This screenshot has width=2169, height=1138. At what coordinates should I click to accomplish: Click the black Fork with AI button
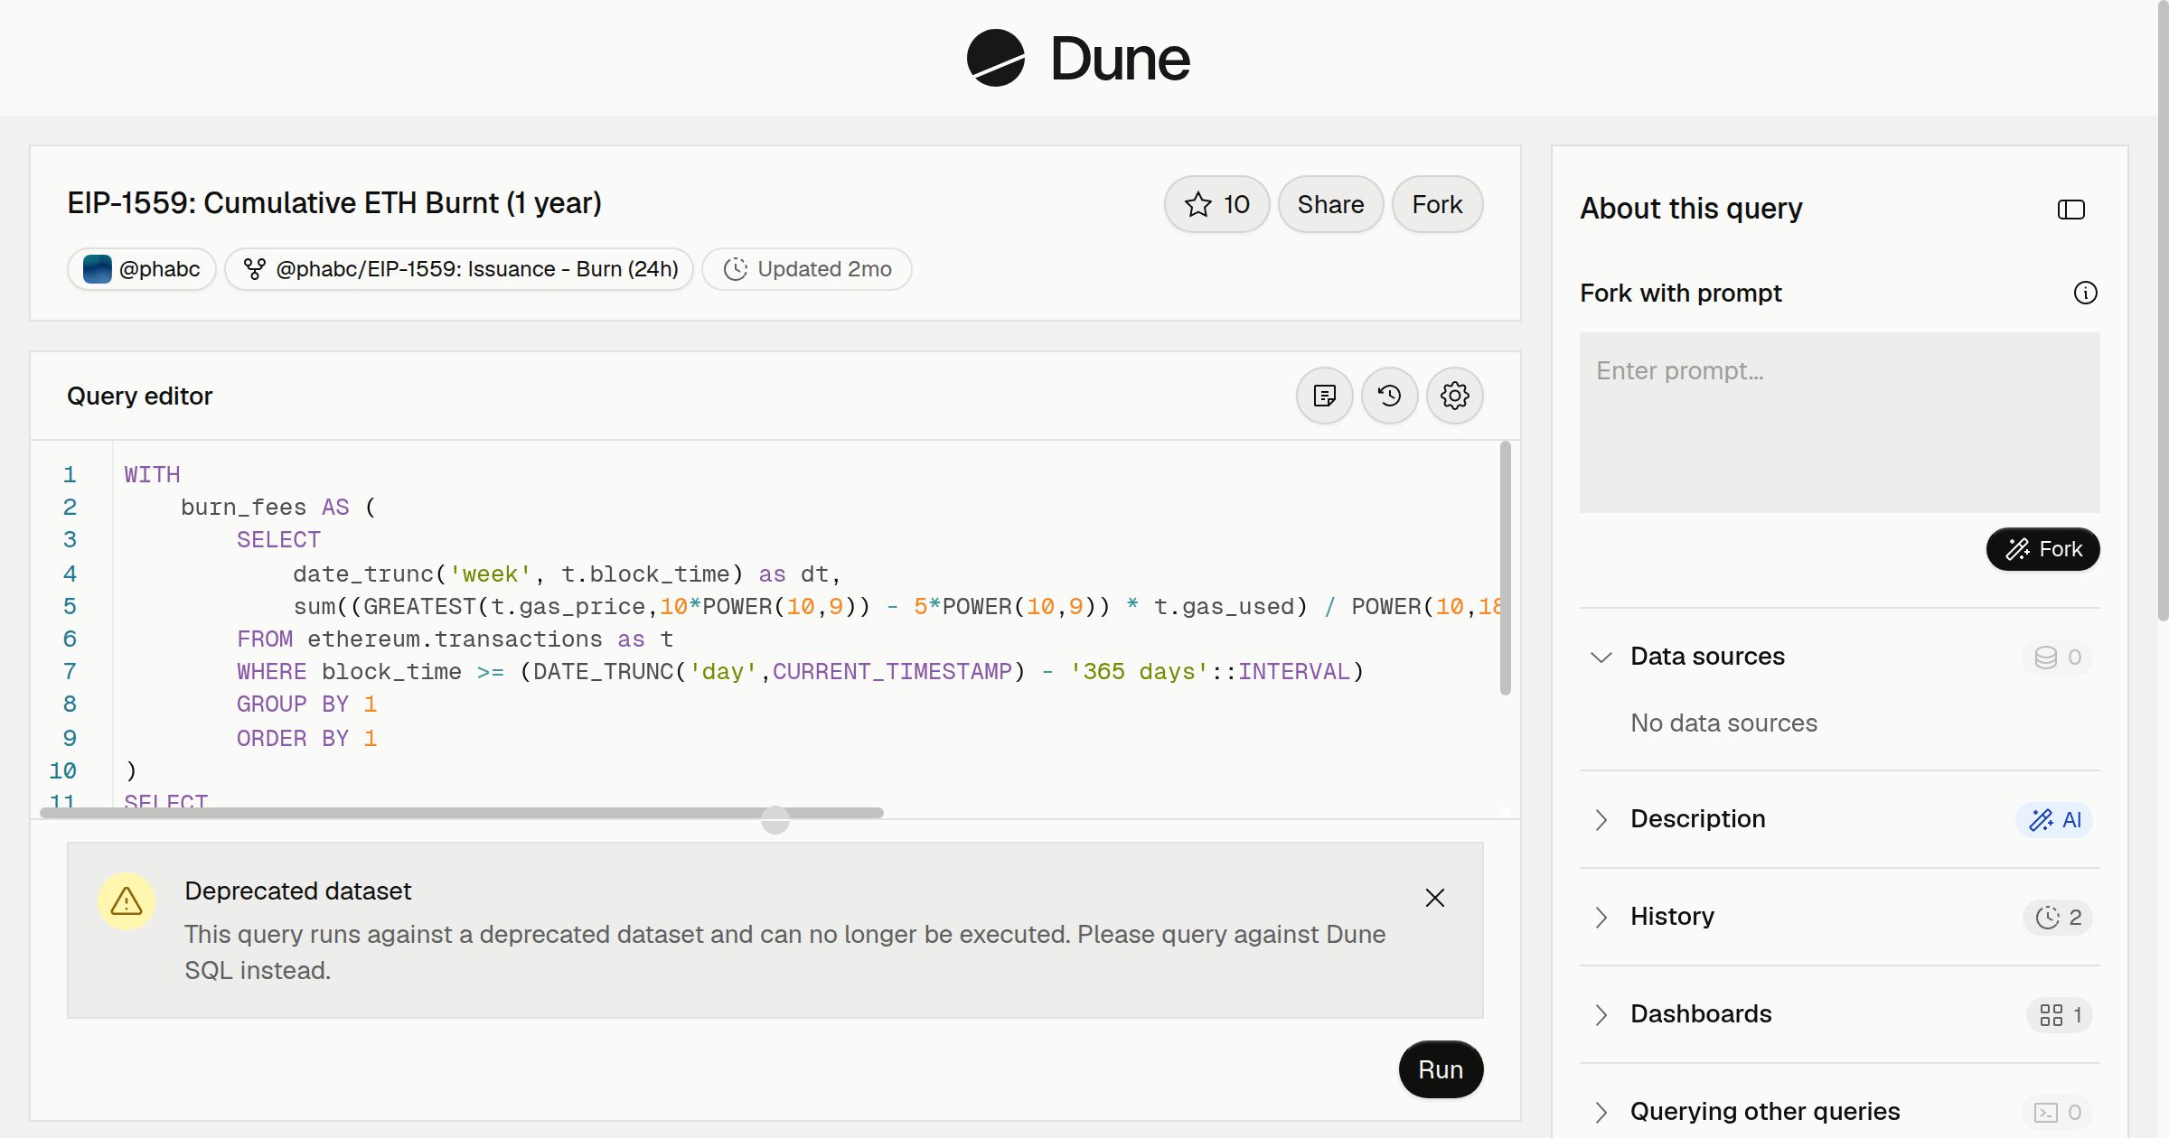tap(2042, 549)
